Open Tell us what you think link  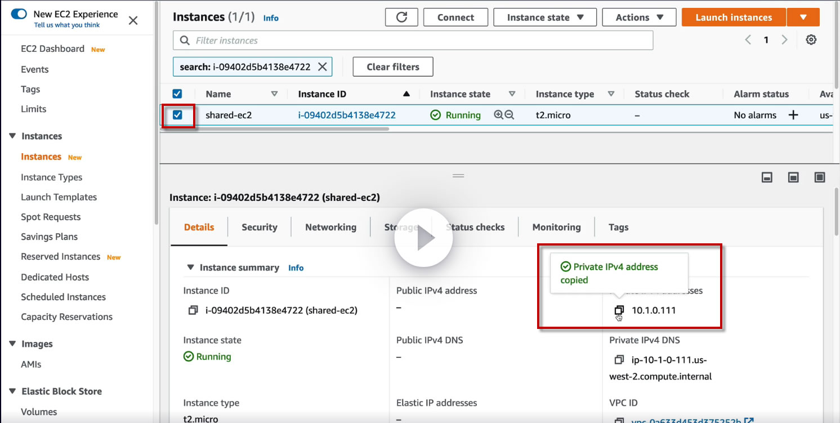(67, 25)
